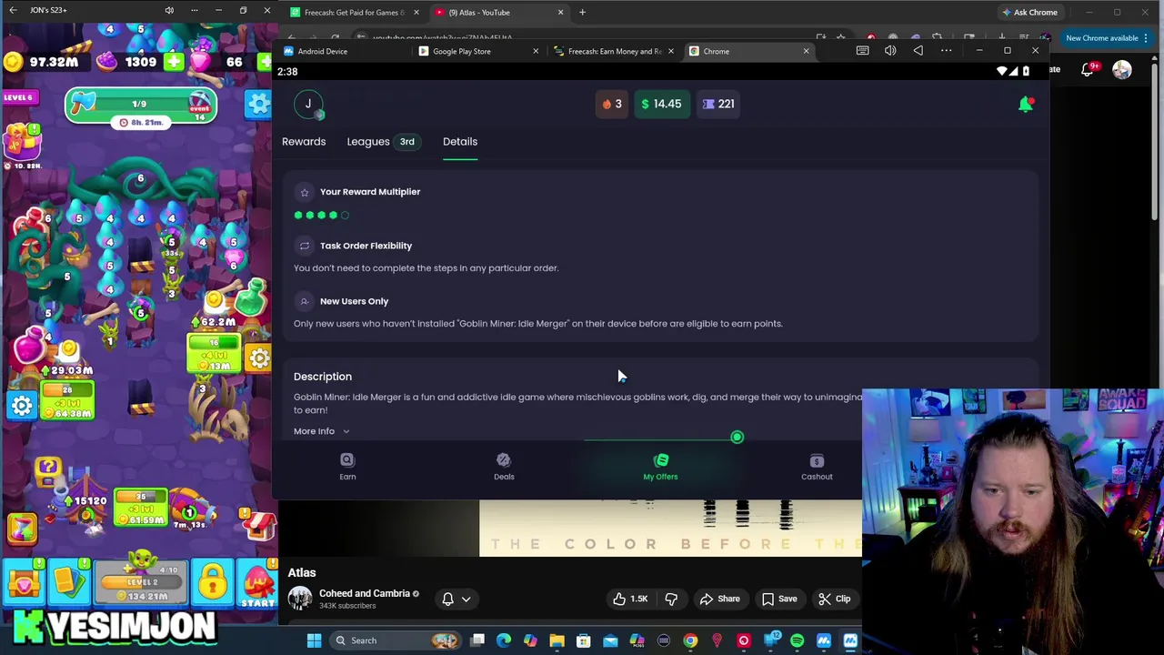Viewport: 1164px width, 655px height.
Task: Like the Atlas video
Action: [x=629, y=599]
